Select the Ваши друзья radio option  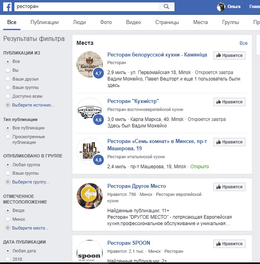(8, 79)
